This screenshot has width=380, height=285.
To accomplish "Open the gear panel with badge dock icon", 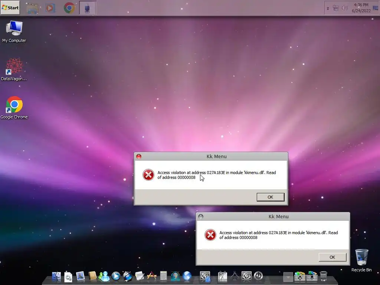I will coord(205,277).
